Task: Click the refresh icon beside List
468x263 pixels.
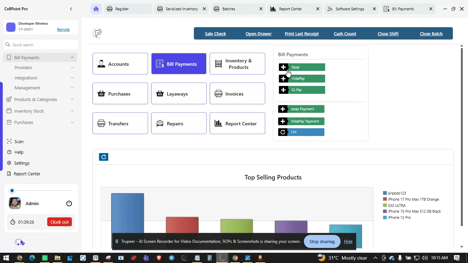Action: coord(283,132)
